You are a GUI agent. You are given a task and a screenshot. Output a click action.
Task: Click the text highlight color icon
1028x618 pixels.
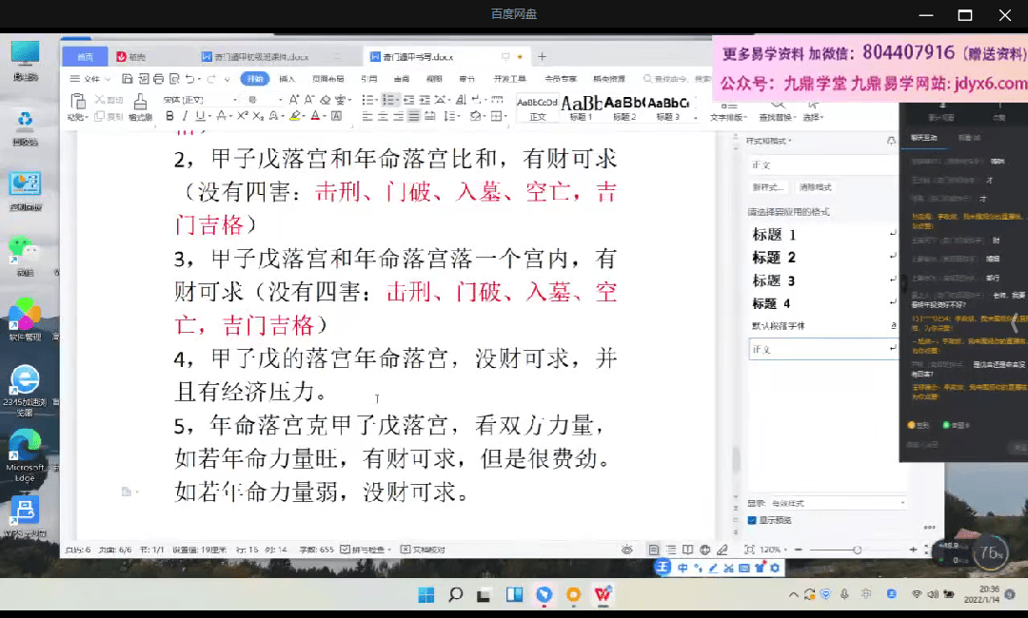point(295,116)
